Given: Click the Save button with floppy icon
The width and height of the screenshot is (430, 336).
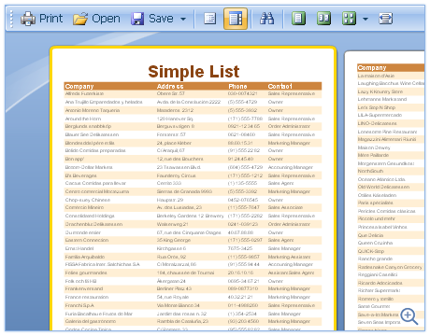Looking at the screenshot, I should click(x=152, y=19).
